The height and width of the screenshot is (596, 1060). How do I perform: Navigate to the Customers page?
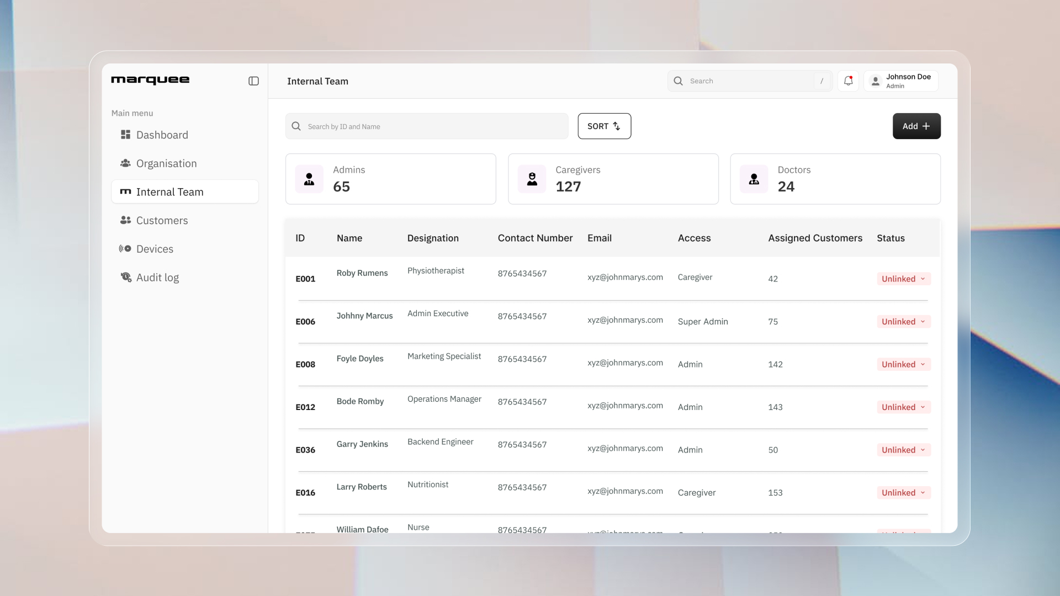pos(185,220)
